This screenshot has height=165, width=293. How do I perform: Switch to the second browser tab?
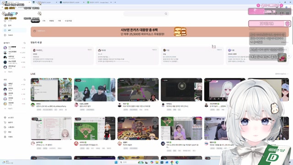point(44,2)
